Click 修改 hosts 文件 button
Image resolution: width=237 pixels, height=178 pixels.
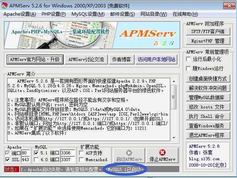pos(208,107)
